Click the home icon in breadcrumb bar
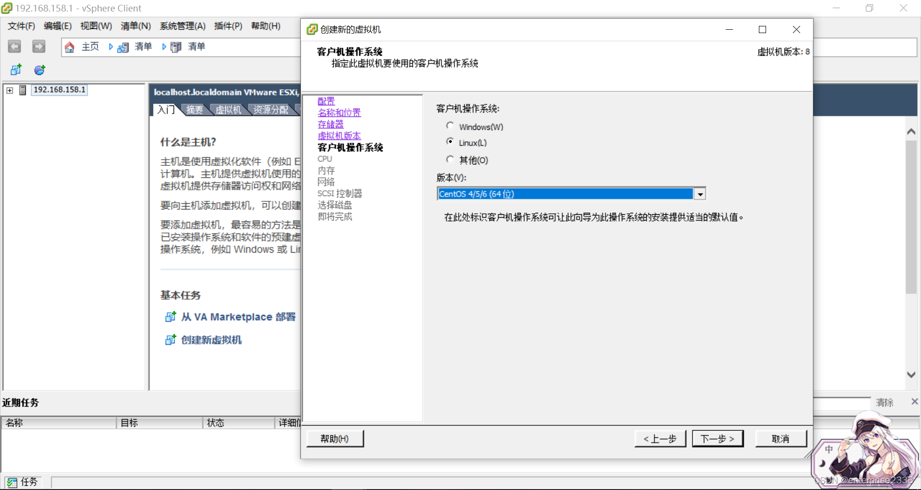 [x=70, y=47]
